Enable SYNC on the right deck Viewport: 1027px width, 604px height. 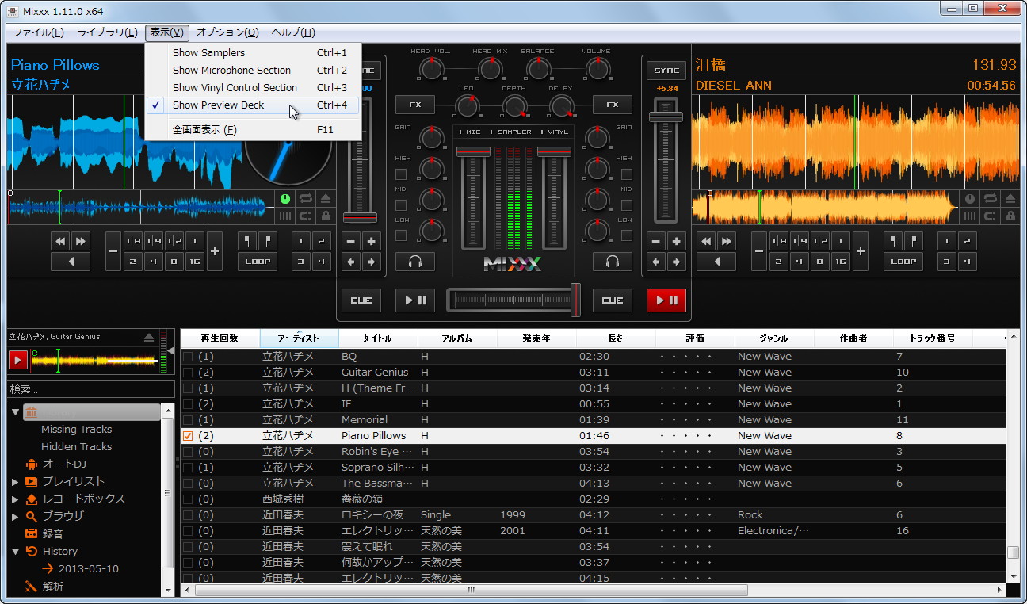coord(666,70)
